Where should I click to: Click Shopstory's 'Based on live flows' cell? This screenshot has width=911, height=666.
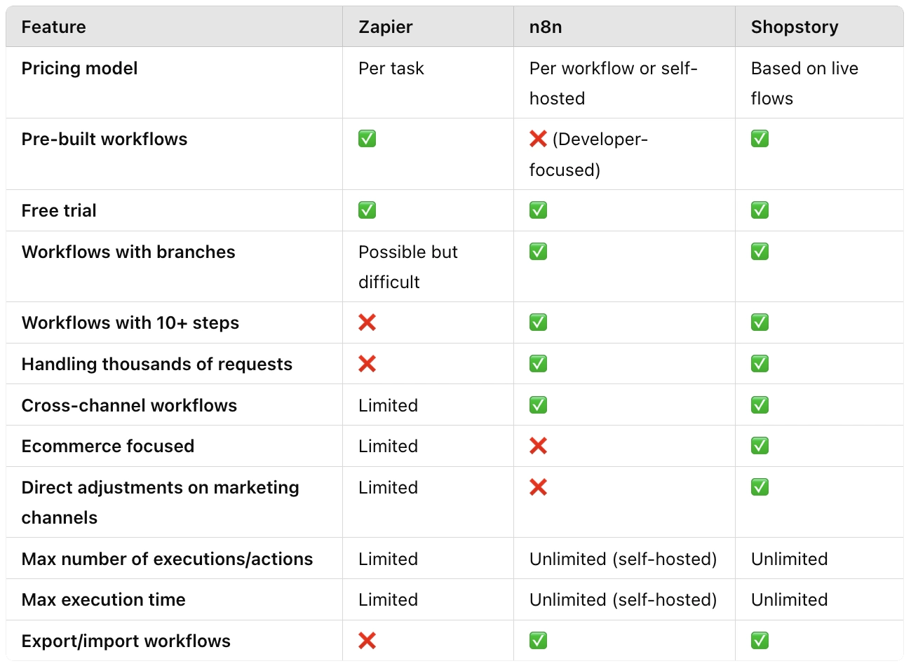tap(804, 83)
